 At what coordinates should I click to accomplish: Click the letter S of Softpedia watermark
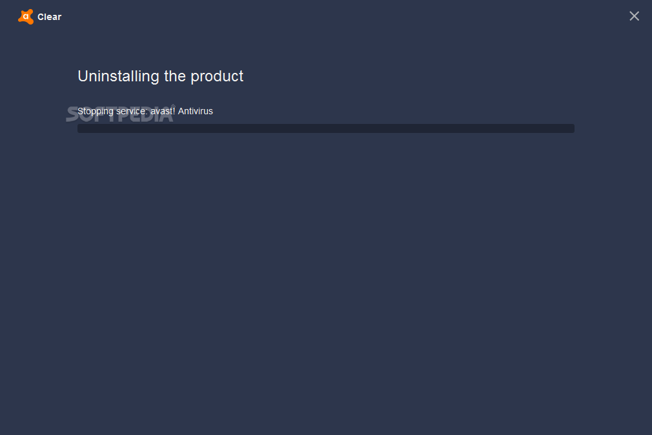72,114
